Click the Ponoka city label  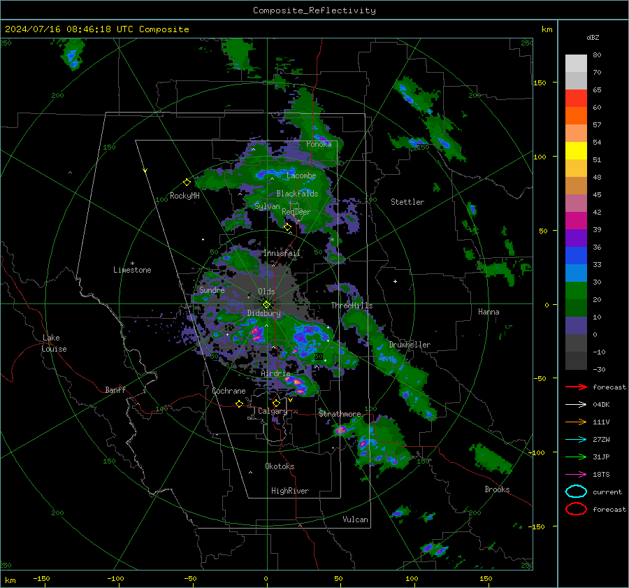tap(319, 144)
